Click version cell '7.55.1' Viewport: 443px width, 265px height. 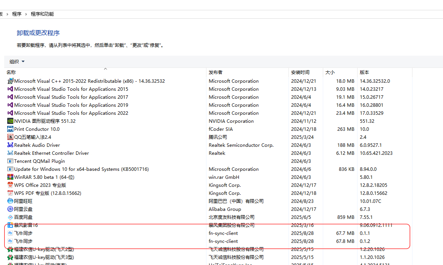point(366,217)
